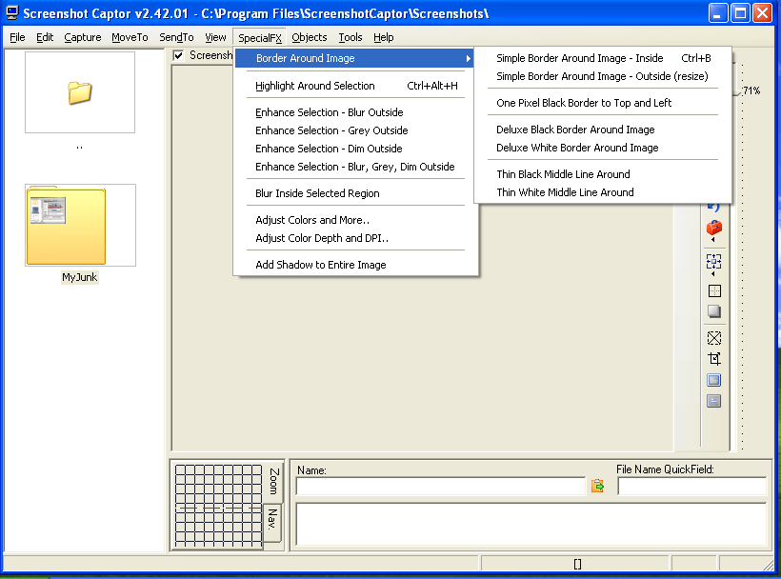Click the rename icon beside Name field
Screen dimensions: 781x579
pos(598,487)
